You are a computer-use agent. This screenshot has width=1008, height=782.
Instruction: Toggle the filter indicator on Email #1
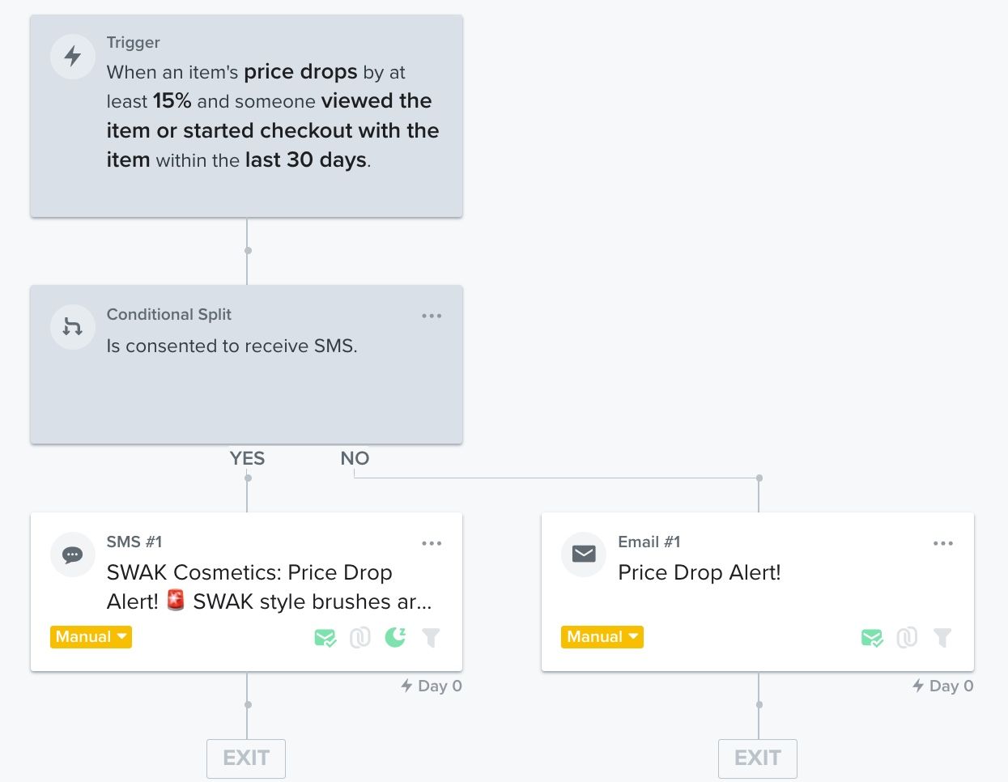tap(942, 638)
